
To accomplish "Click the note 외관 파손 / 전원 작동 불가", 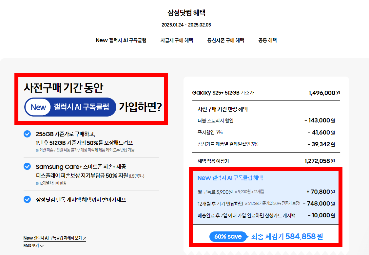I will 85,150.
